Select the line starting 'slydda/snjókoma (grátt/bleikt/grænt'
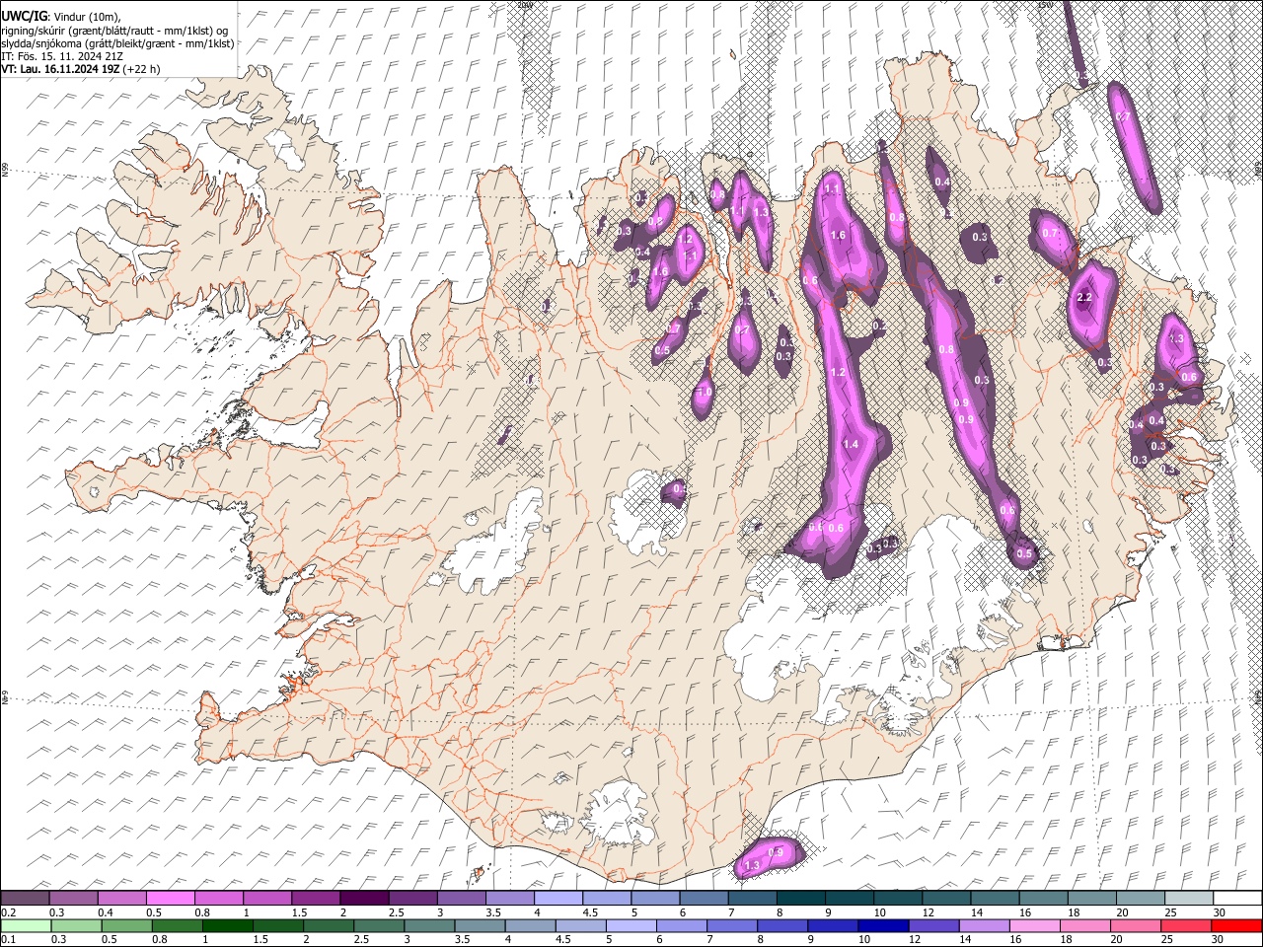The height and width of the screenshot is (947, 1263). click(x=117, y=43)
